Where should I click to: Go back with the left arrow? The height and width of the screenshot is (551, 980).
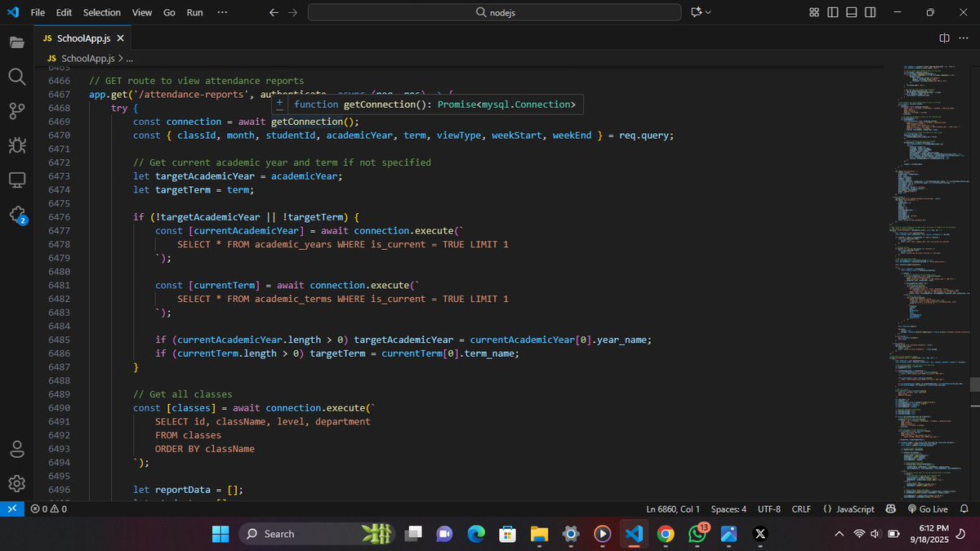pos(274,12)
